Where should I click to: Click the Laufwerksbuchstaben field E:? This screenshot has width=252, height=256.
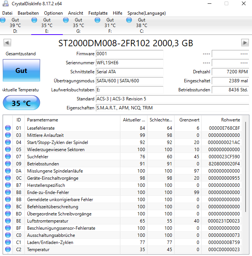point(129,89)
